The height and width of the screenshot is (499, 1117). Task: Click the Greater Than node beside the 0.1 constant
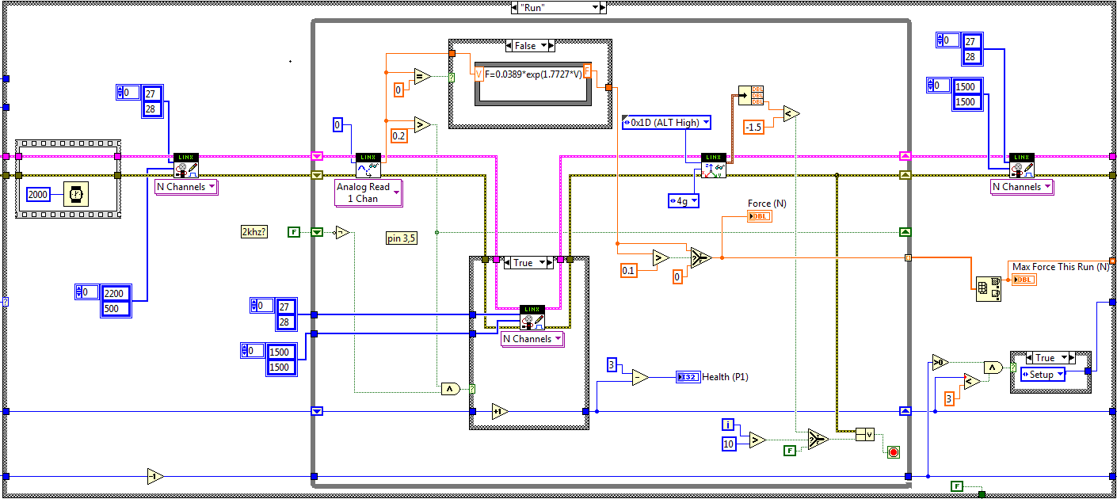(x=660, y=257)
